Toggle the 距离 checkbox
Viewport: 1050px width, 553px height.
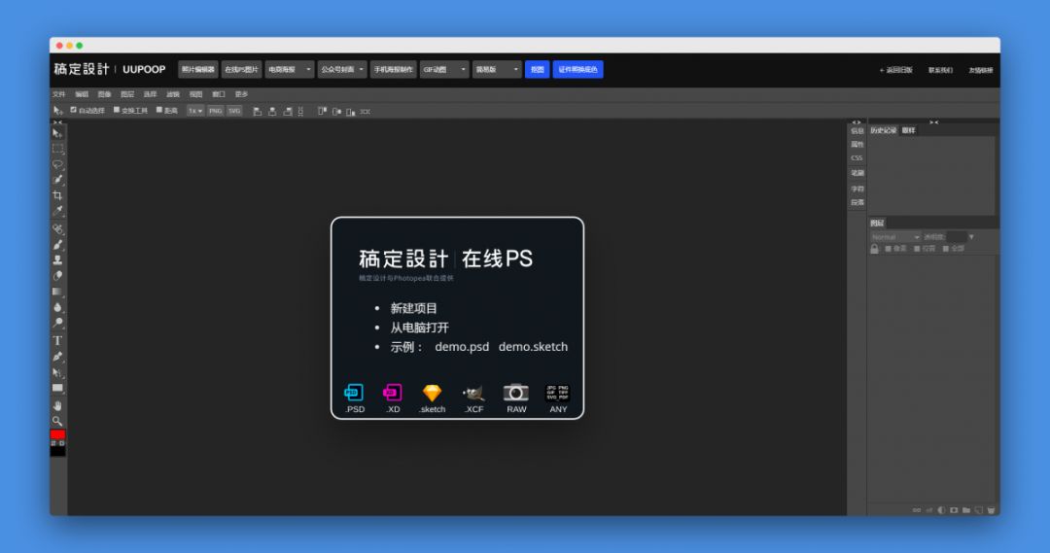159,110
